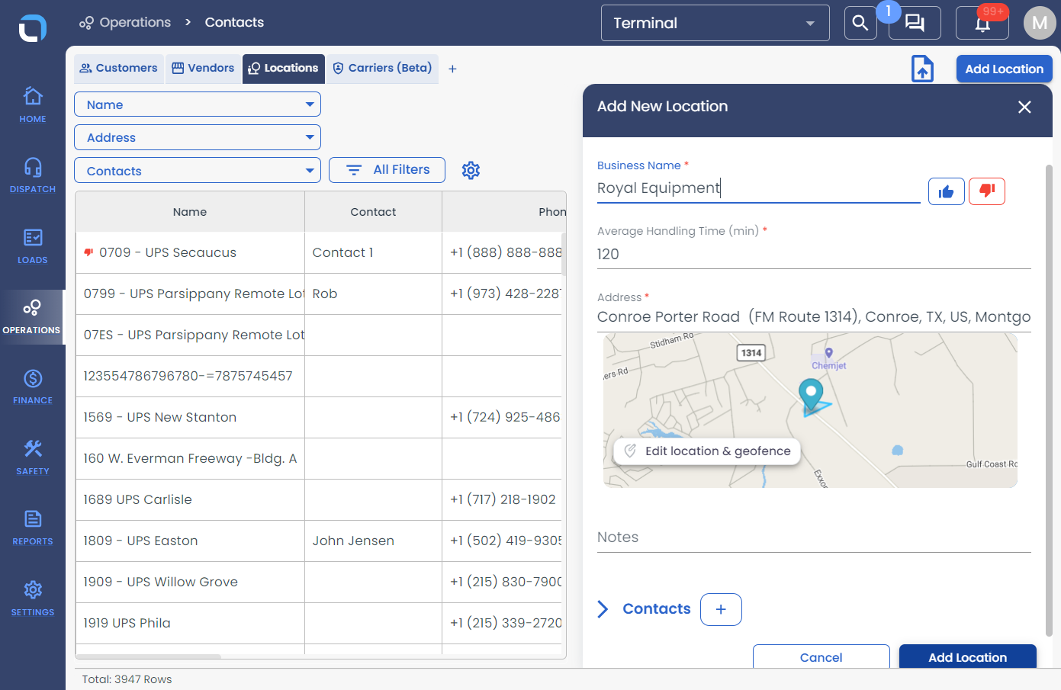Go to Dispatch in the sidebar

(33, 175)
